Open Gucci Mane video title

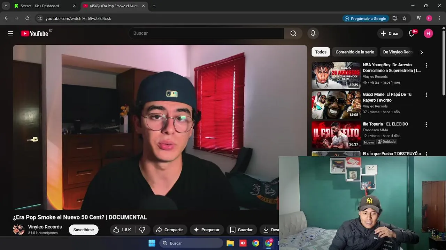387,97
